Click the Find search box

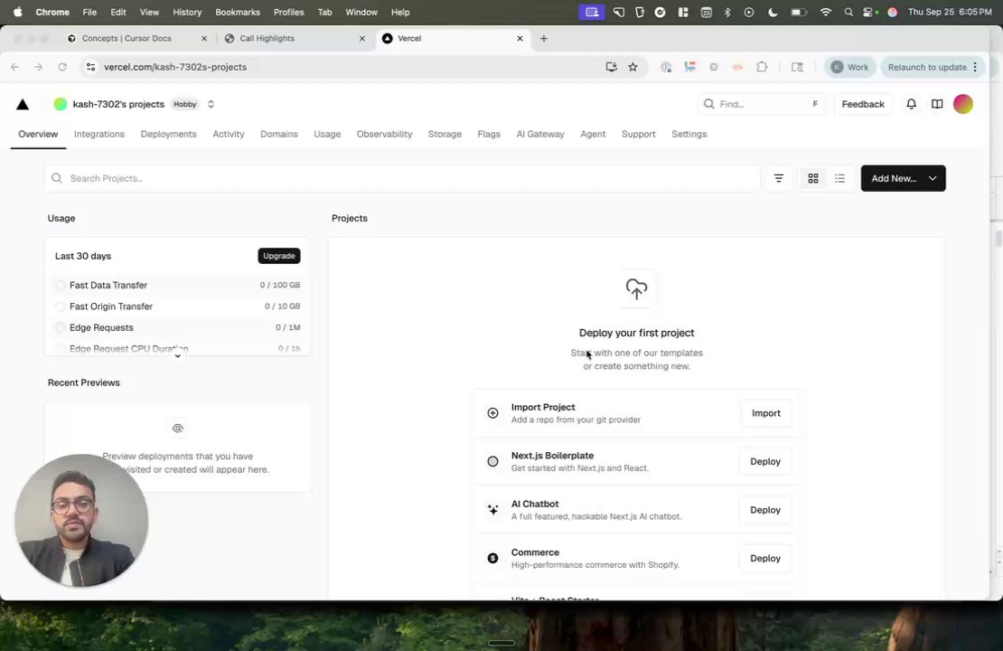761,104
